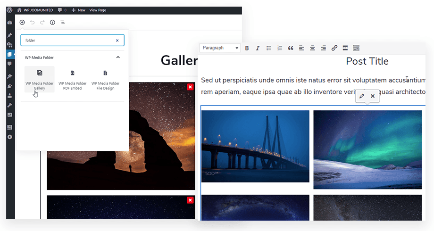Image resolution: width=434 pixels, height=231 pixels.
Task: Edit gallery with pencil icon
Action: pos(362,96)
